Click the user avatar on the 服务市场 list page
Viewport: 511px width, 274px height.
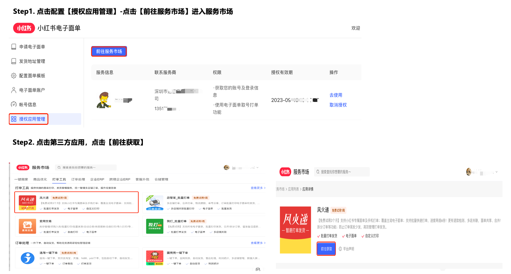pyautogui.click(x=227, y=168)
